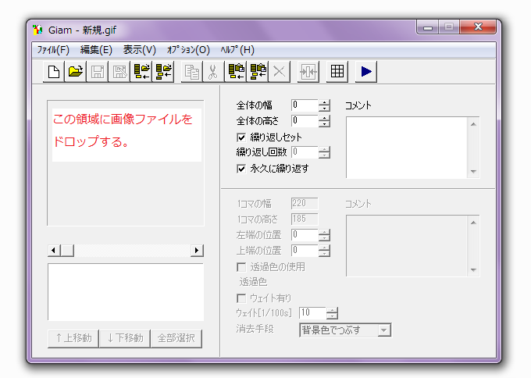Click the upper コメント text area
The image size is (531, 378).
[406, 148]
